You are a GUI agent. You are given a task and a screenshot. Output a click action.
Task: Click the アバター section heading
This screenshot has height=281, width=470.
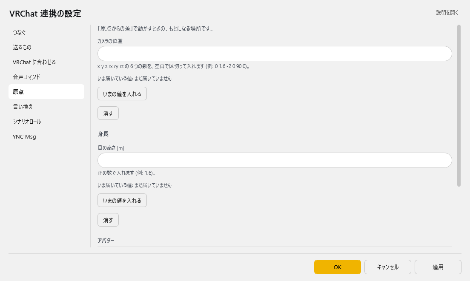(106, 241)
